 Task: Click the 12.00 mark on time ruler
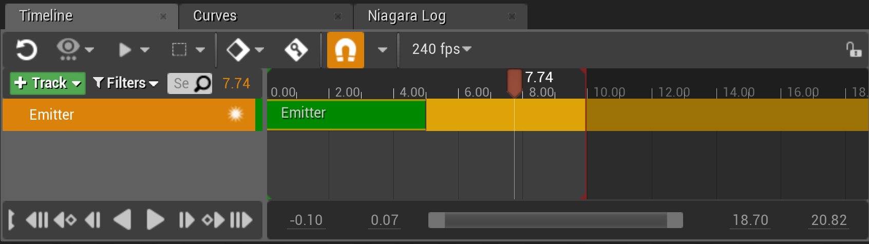click(x=674, y=92)
